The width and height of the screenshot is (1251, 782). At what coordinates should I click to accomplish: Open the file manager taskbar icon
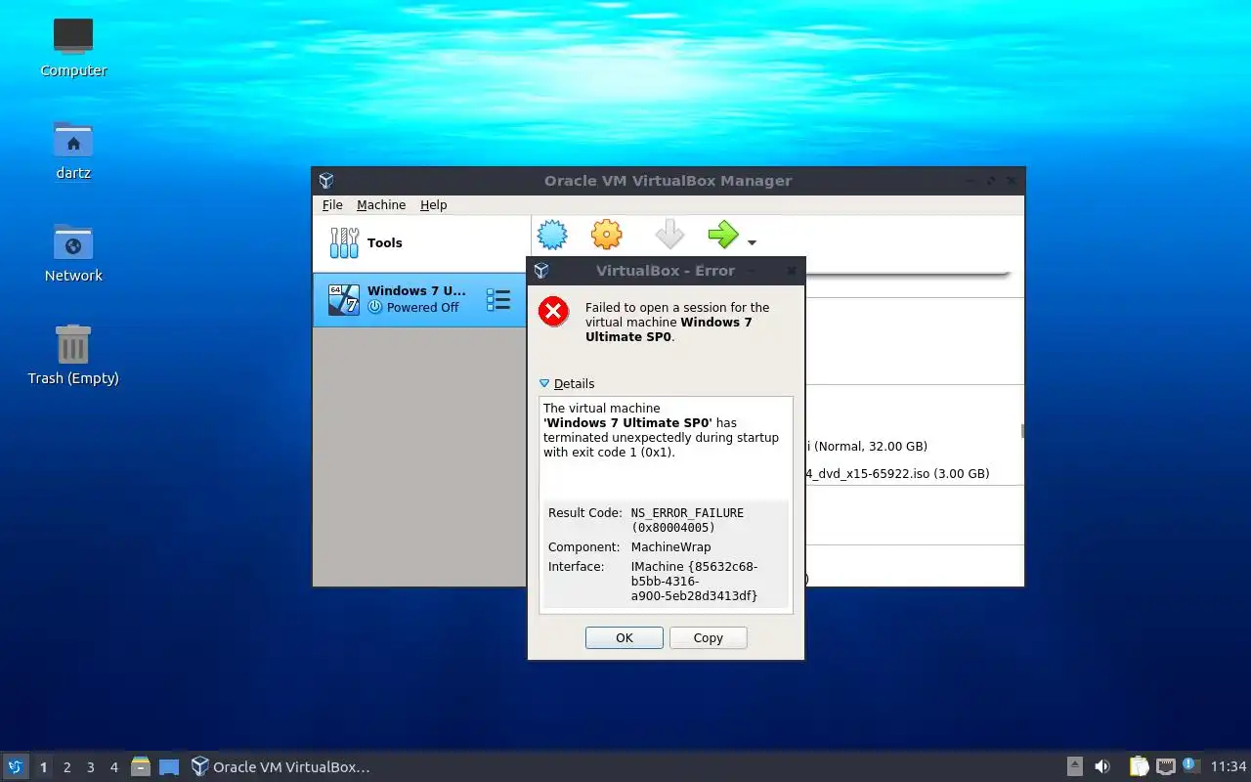pos(141,766)
